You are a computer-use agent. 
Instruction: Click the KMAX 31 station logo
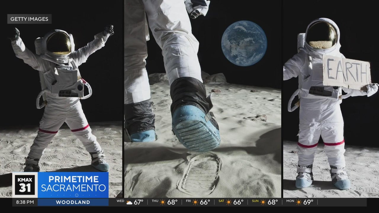tap(25, 185)
